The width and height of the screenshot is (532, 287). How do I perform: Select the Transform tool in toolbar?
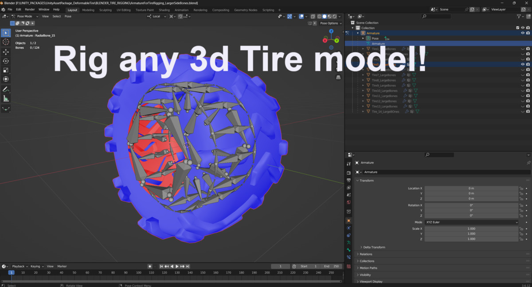pos(6,79)
